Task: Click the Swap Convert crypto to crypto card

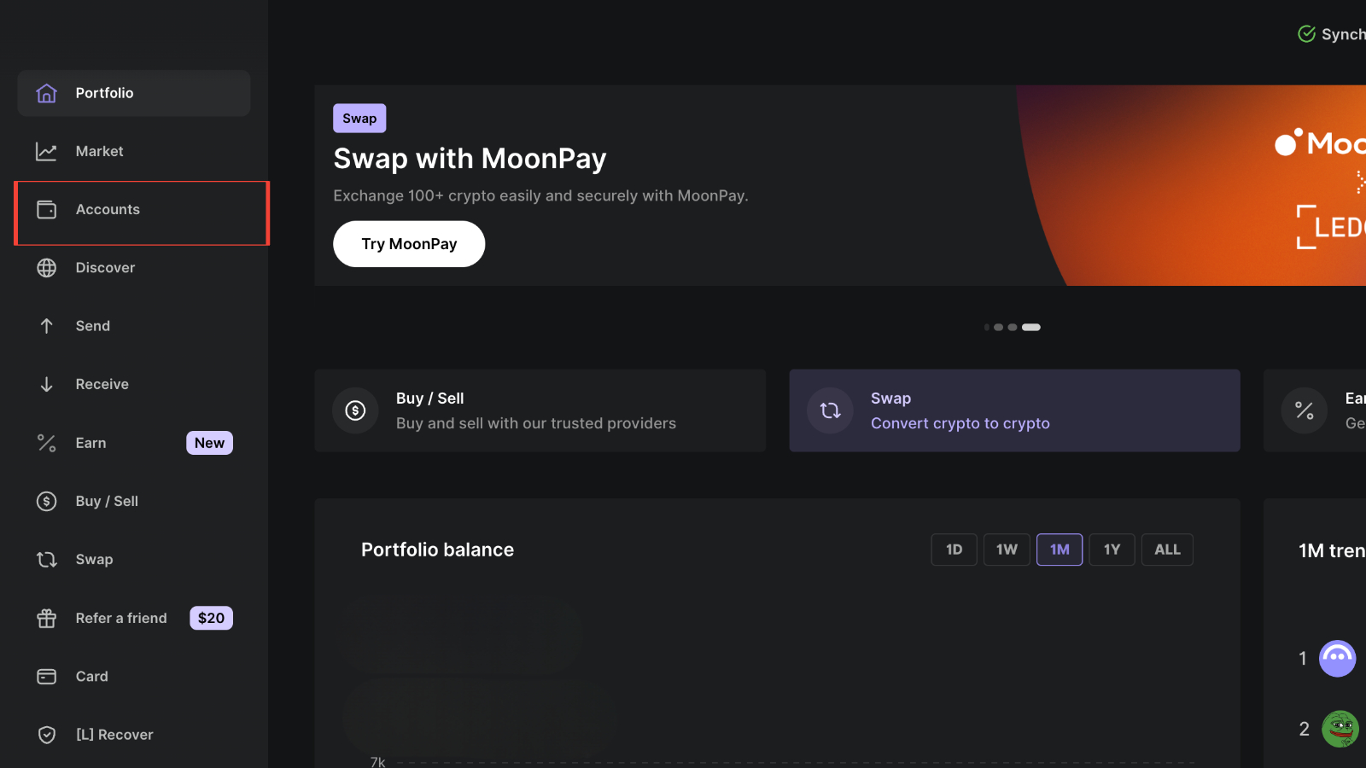Action: click(x=1014, y=410)
